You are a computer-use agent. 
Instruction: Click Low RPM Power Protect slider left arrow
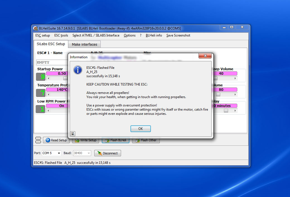pyautogui.click(x=49, y=111)
